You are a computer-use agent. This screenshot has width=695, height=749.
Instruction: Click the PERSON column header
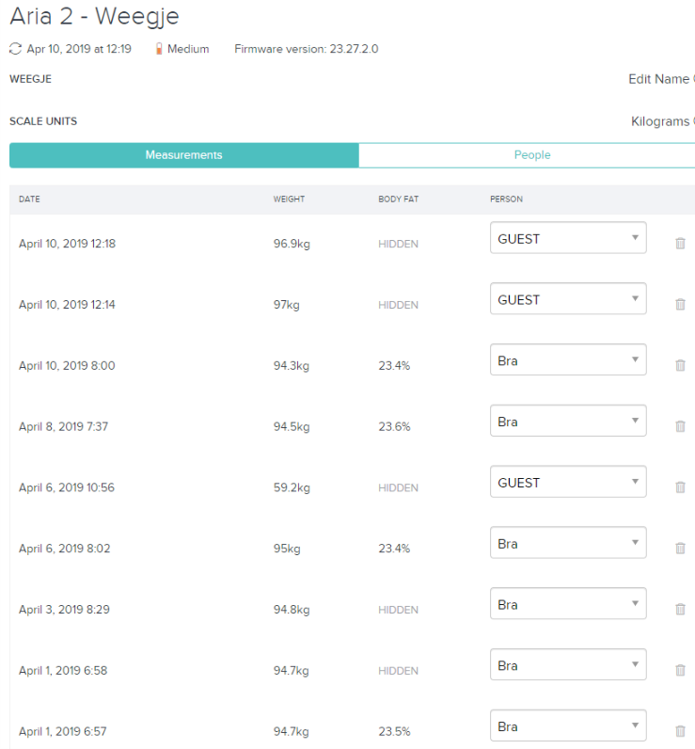tap(506, 199)
